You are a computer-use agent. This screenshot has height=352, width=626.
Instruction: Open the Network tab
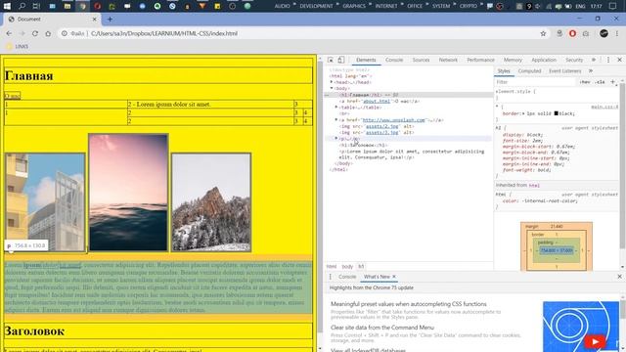(448, 60)
